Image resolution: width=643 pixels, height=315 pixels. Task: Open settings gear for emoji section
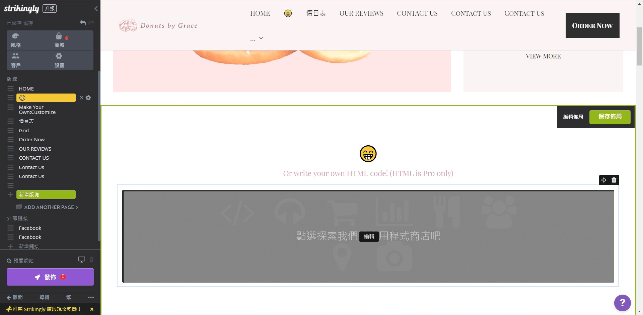[x=88, y=98]
